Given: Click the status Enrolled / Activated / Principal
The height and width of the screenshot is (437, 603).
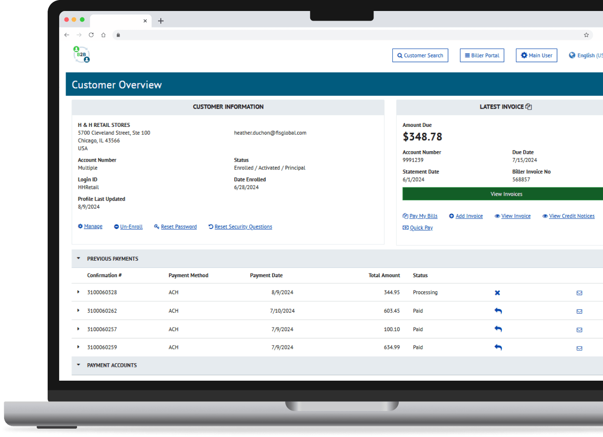Looking at the screenshot, I should (x=270, y=168).
